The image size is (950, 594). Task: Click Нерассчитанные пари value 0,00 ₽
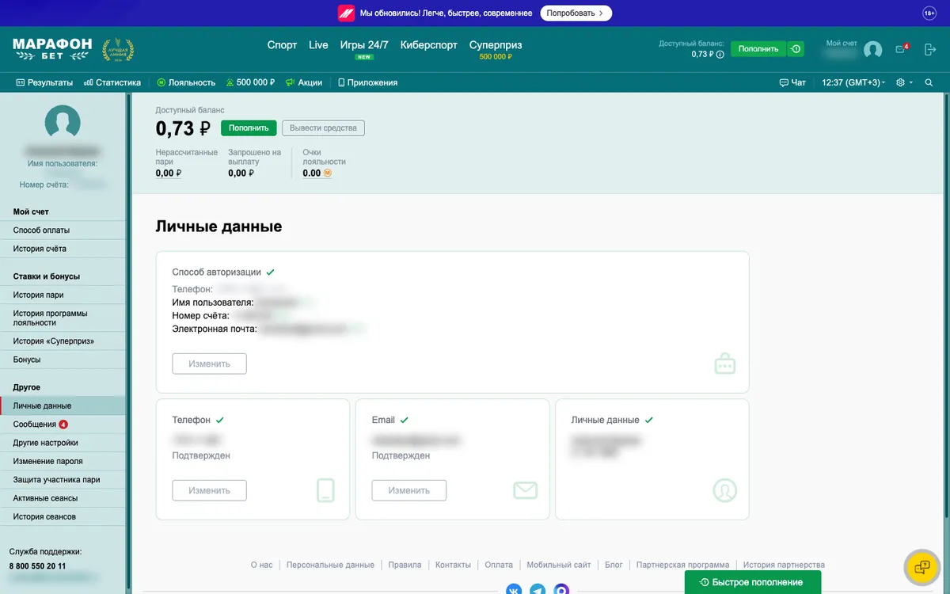169,173
